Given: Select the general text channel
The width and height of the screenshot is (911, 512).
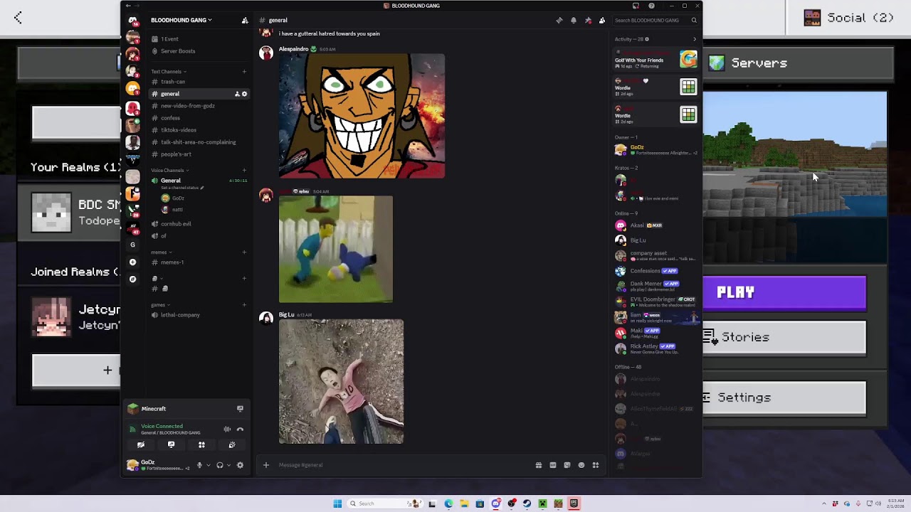Looking at the screenshot, I should point(199,94).
